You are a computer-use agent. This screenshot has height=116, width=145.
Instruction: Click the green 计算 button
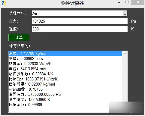pyautogui.click(x=19, y=37)
